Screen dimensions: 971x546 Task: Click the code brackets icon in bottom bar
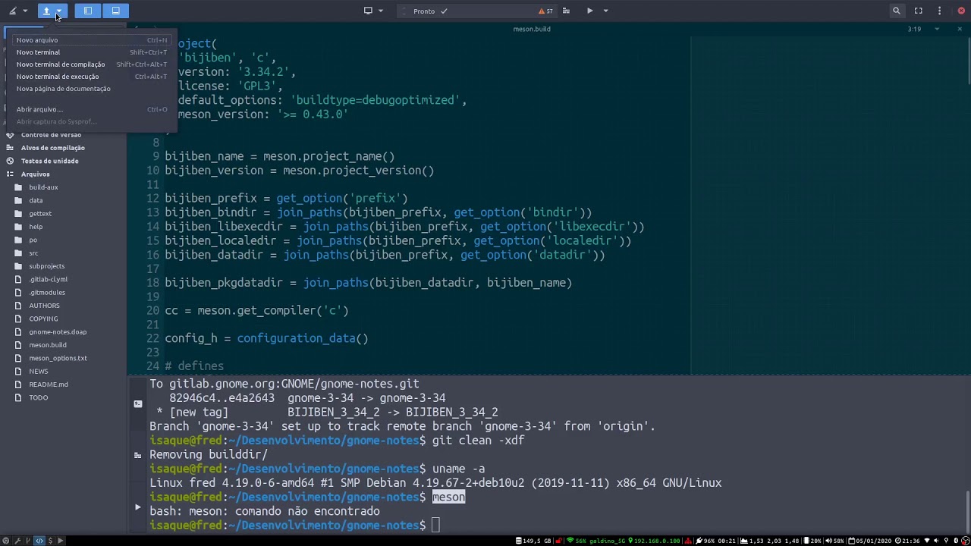[x=39, y=541]
